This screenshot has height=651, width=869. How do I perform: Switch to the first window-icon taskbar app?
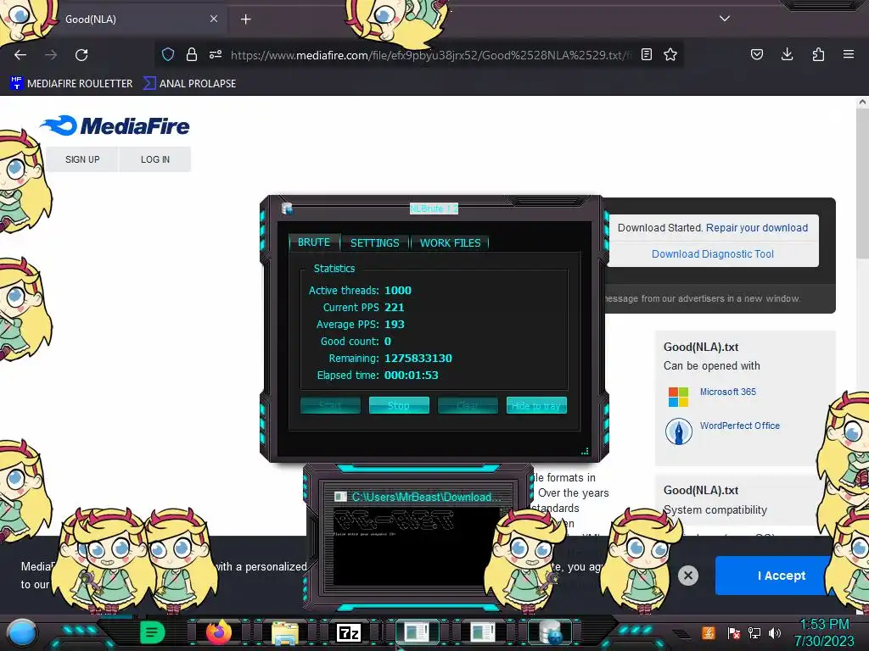[x=416, y=632]
